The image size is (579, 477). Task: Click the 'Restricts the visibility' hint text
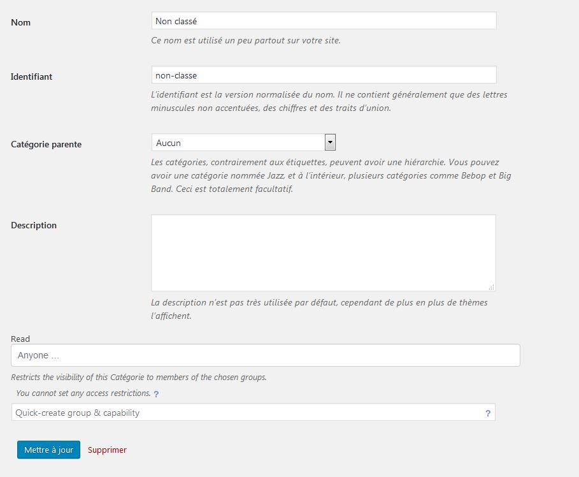point(138,377)
